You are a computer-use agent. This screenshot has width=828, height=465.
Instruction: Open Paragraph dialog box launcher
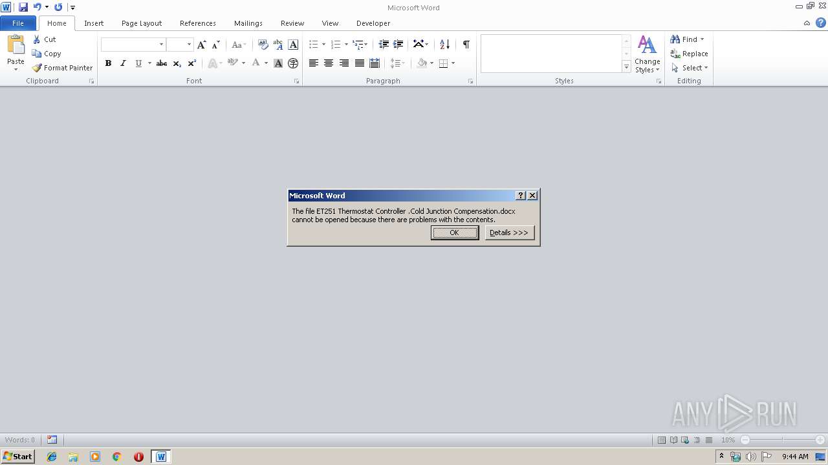click(470, 81)
